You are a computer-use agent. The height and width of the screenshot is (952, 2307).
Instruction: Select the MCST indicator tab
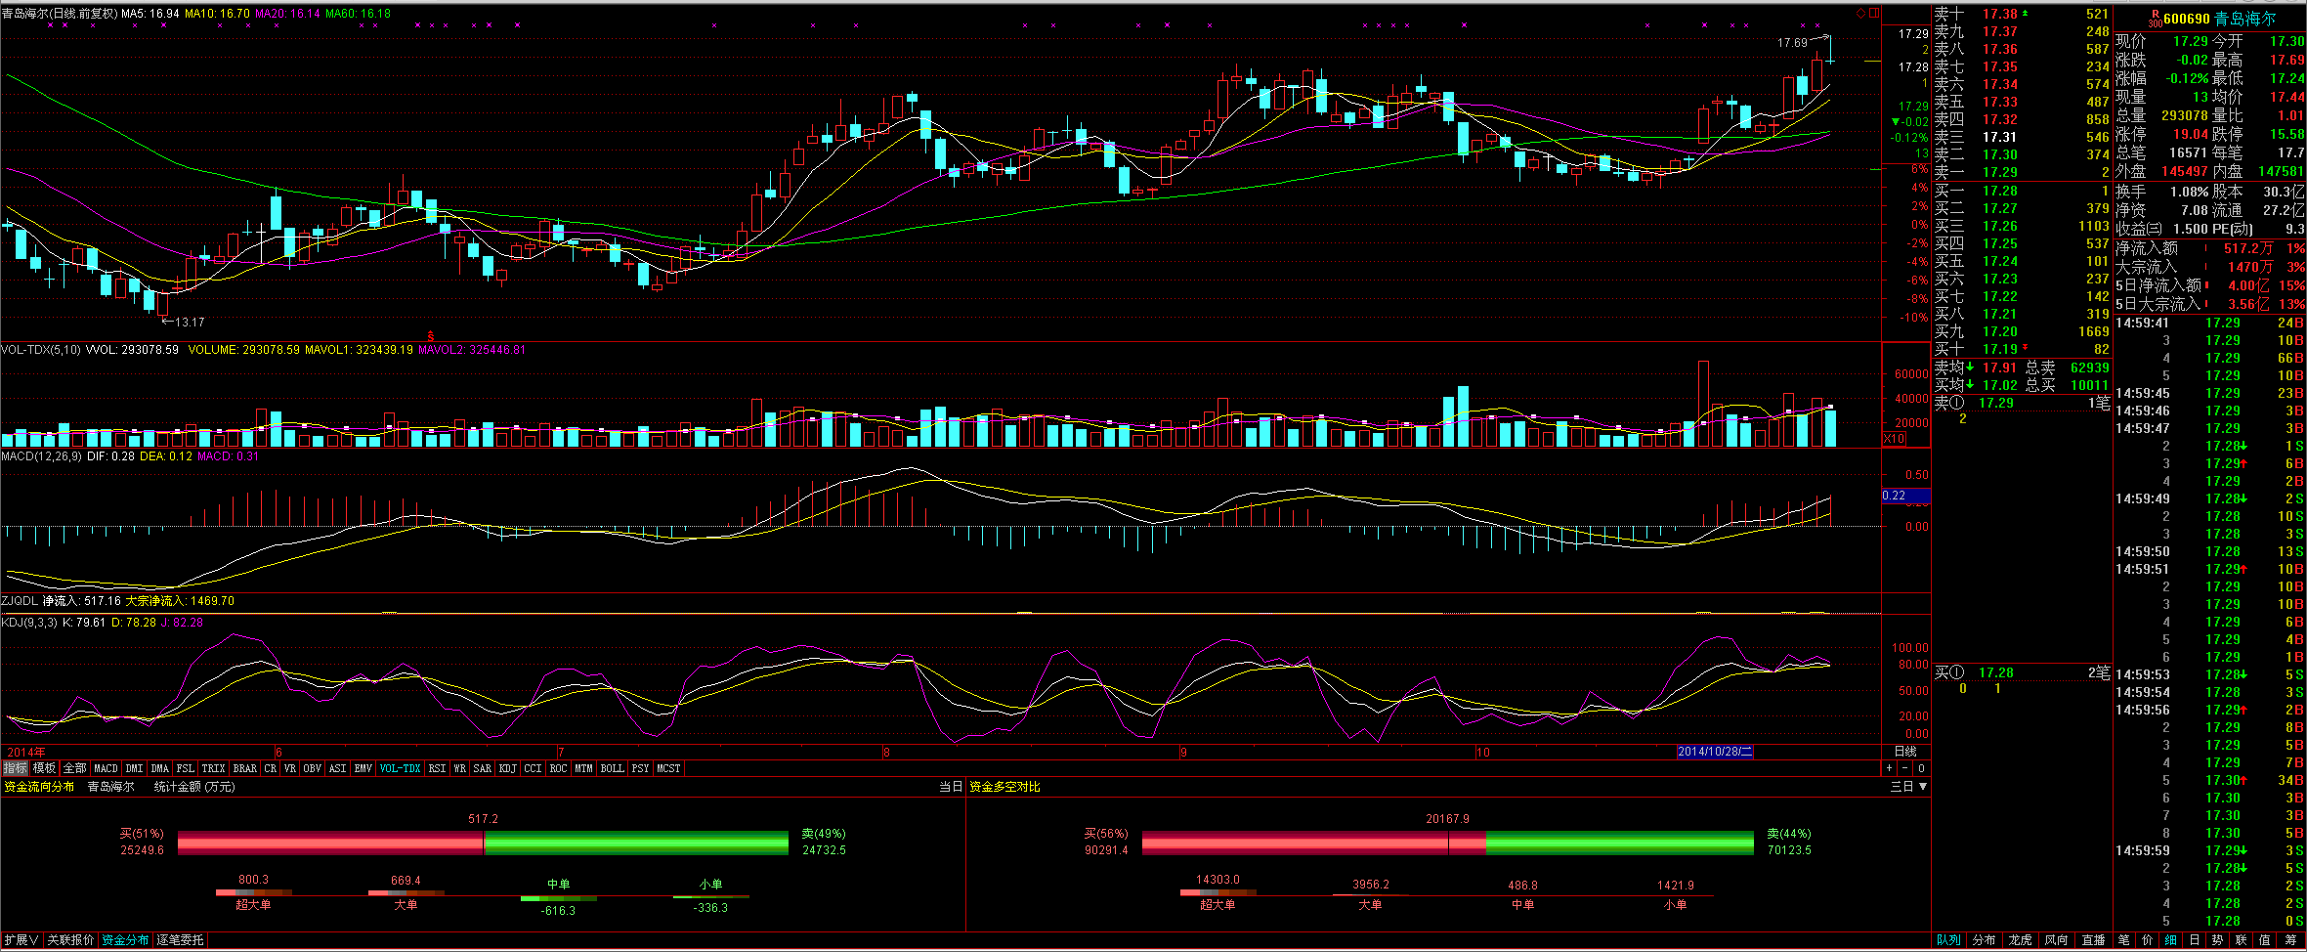[668, 768]
